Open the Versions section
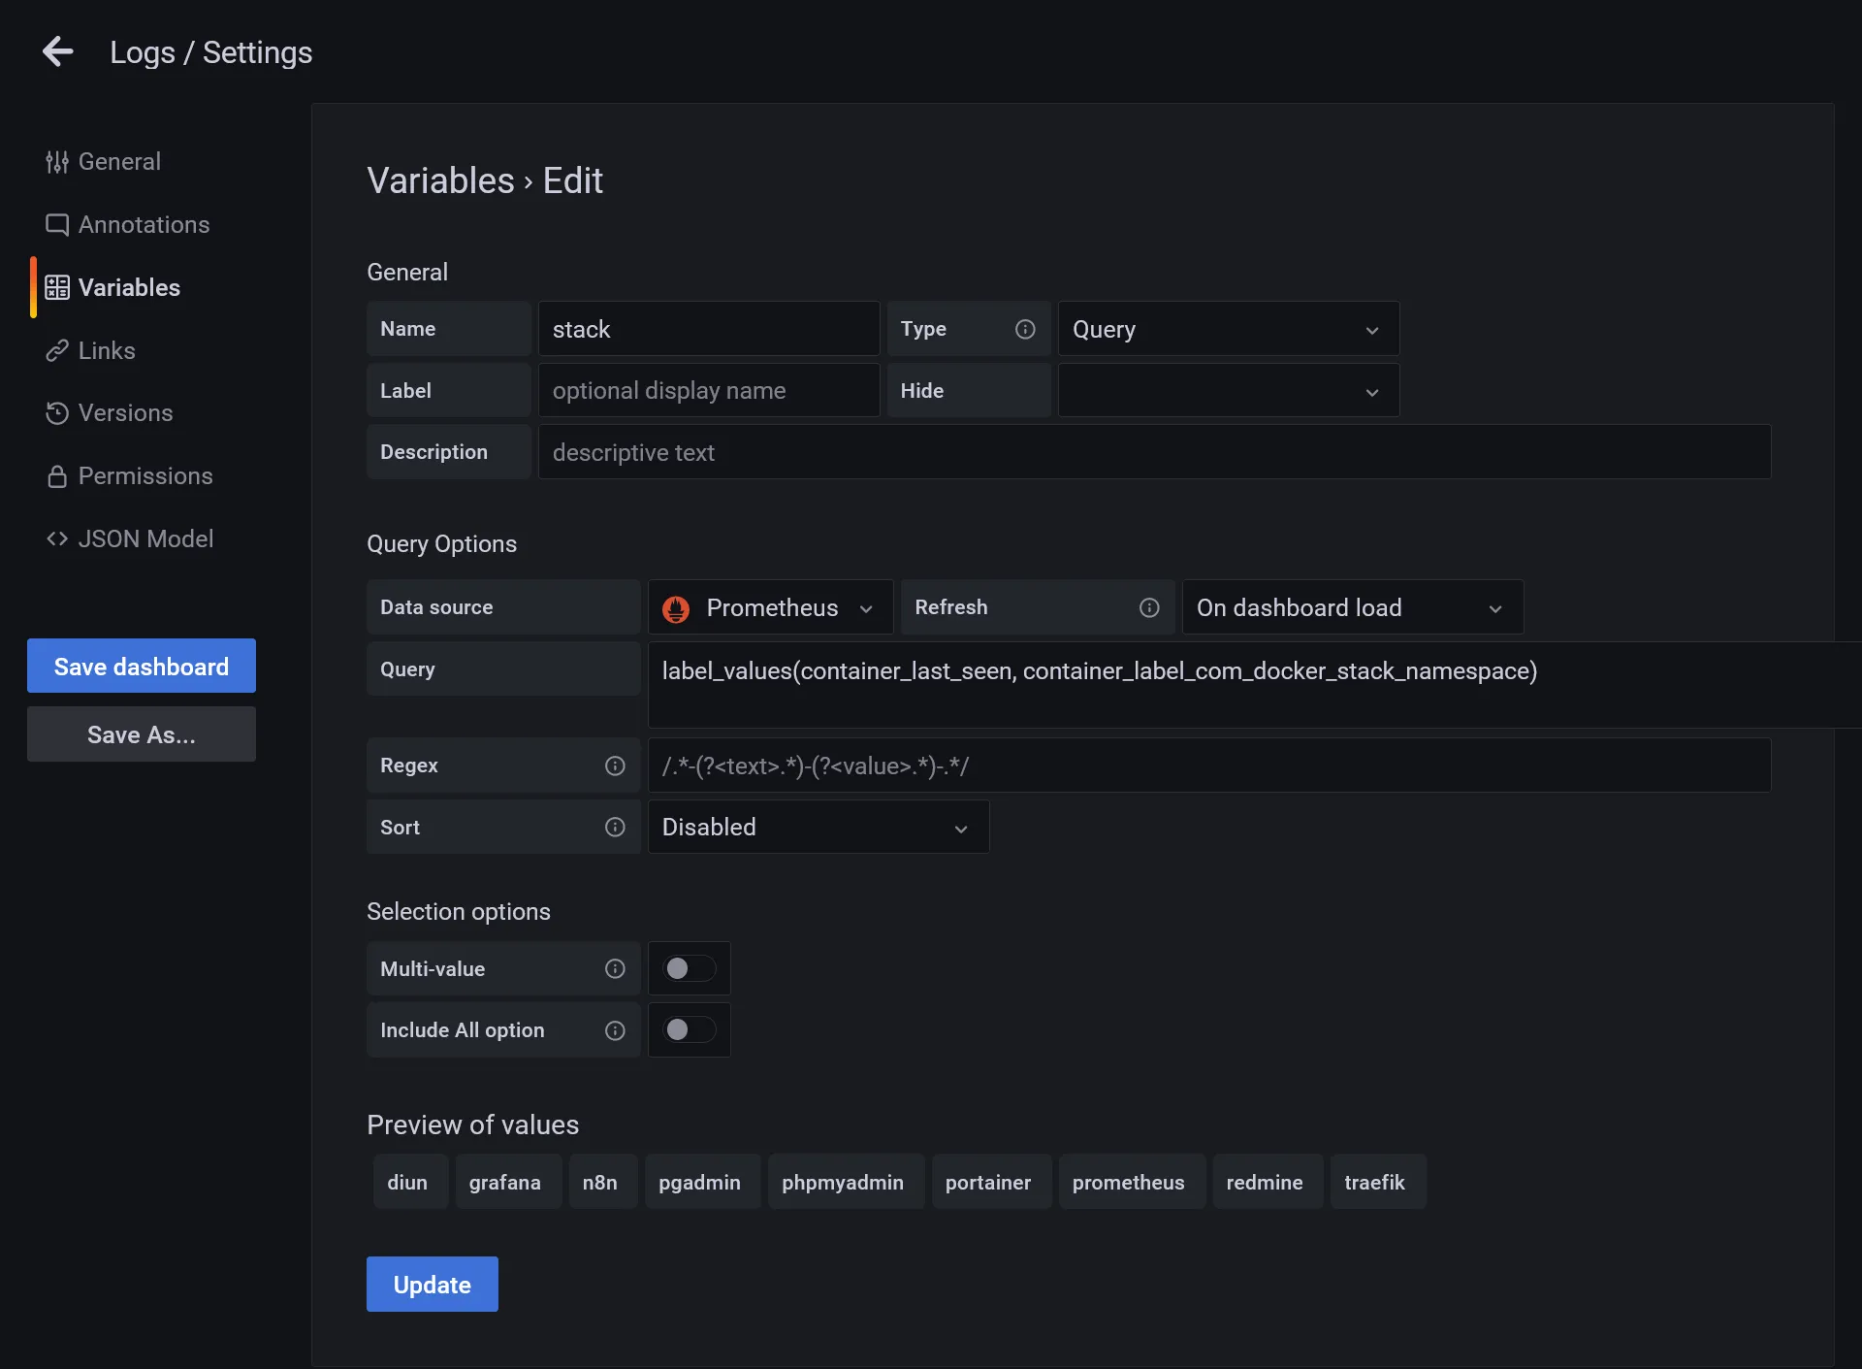Screen dimensions: 1862x1369 tap(124, 412)
